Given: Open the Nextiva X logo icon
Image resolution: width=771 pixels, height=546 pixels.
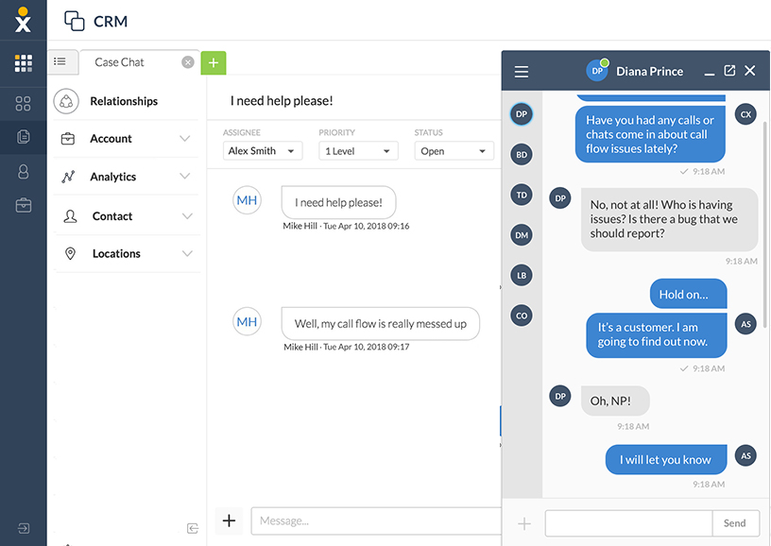Looking at the screenshot, I should pos(23,20).
